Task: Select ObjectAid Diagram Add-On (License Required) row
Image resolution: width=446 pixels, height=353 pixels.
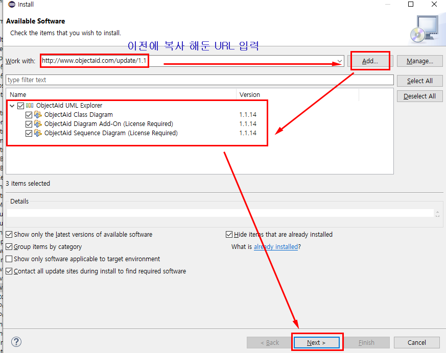Action: click(109, 124)
